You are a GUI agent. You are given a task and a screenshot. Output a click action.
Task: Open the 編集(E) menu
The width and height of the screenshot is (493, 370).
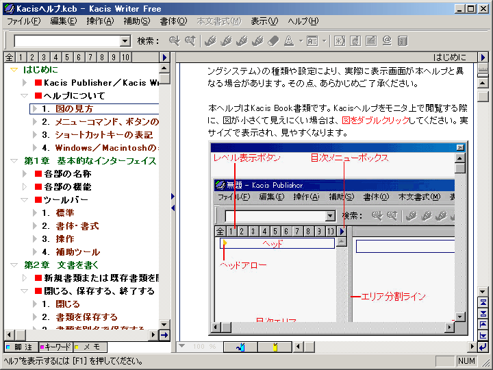click(x=64, y=21)
